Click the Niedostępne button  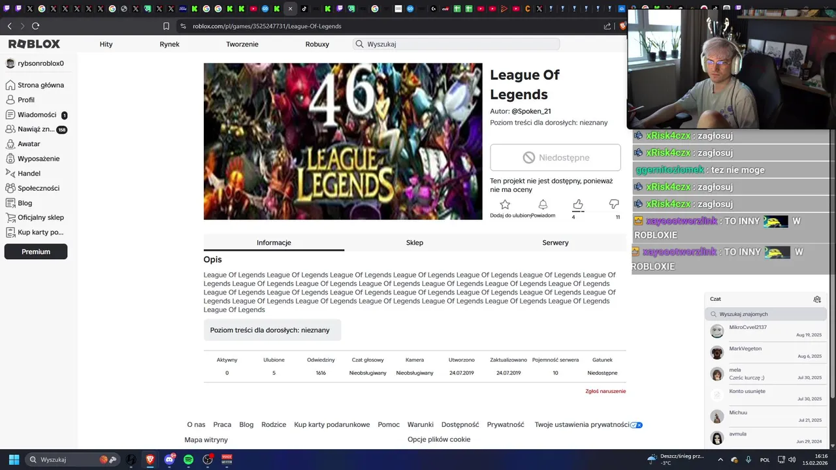[555, 157]
